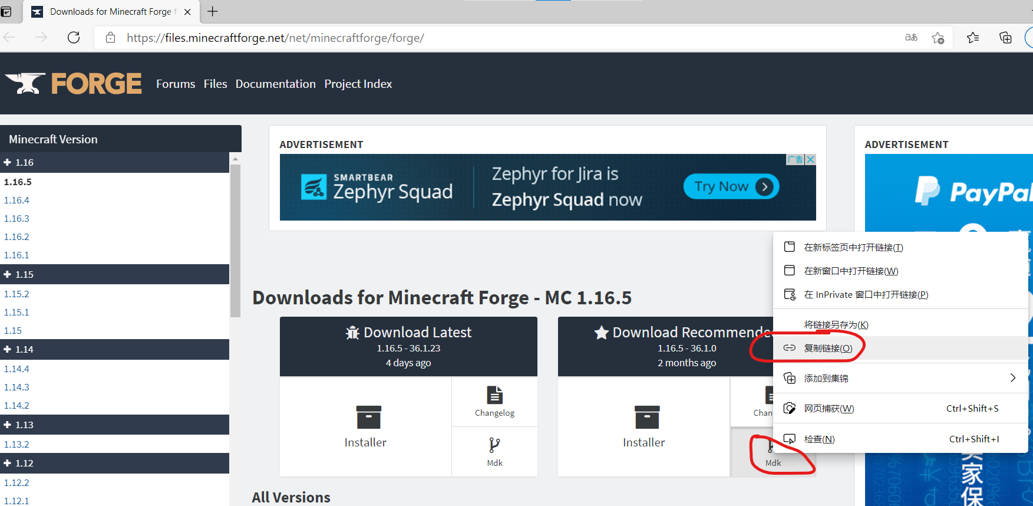Open browser Collections toolbar icon
The height and width of the screenshot is (506, 1033).
pos(1005,38)
